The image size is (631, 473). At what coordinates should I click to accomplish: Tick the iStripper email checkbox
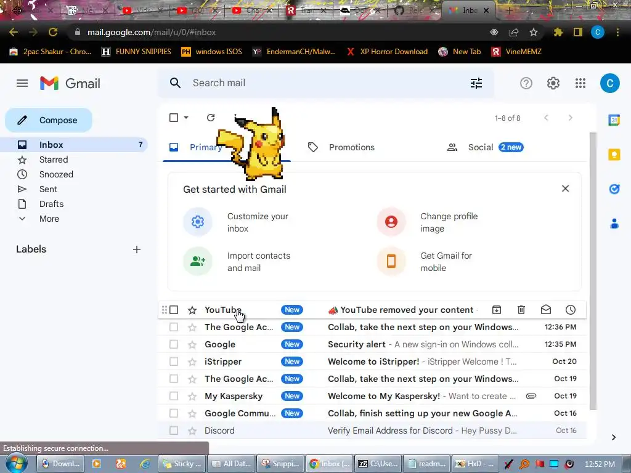174,362
